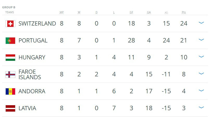Click the GA column header

149,13
